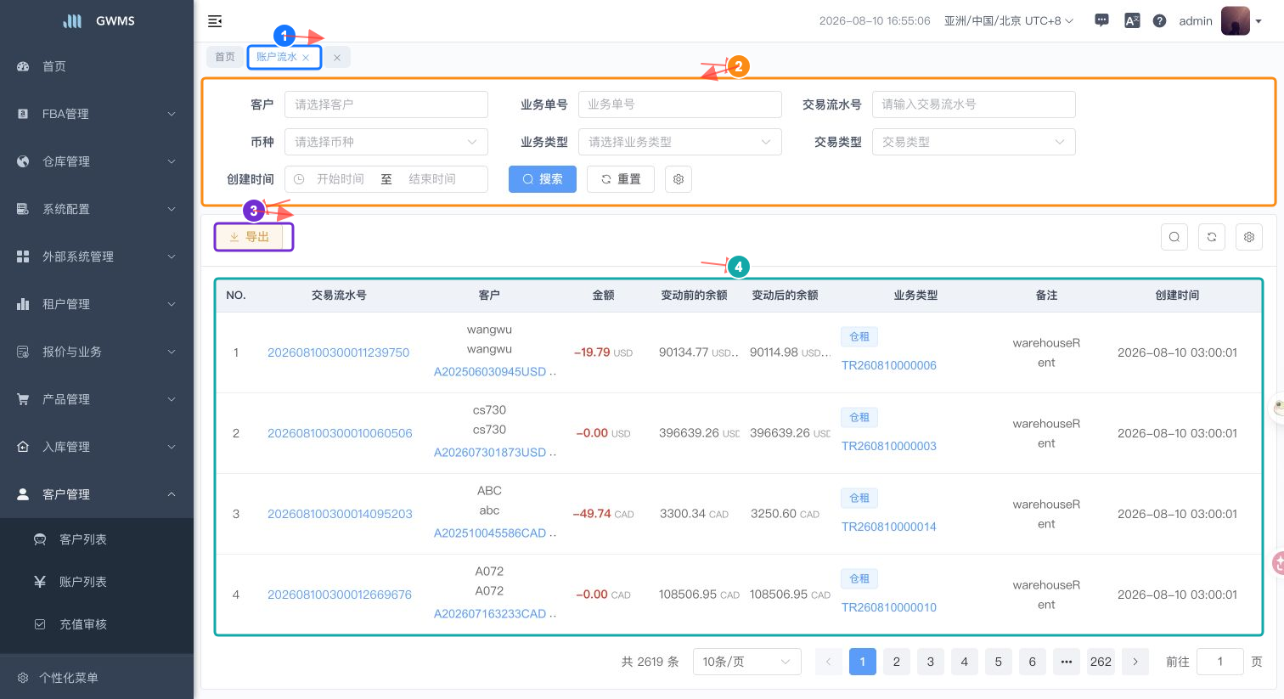Click the -19.79 USD amount cell
The width and height of the screenshot is (1284, 699).
tap(603, 352)
